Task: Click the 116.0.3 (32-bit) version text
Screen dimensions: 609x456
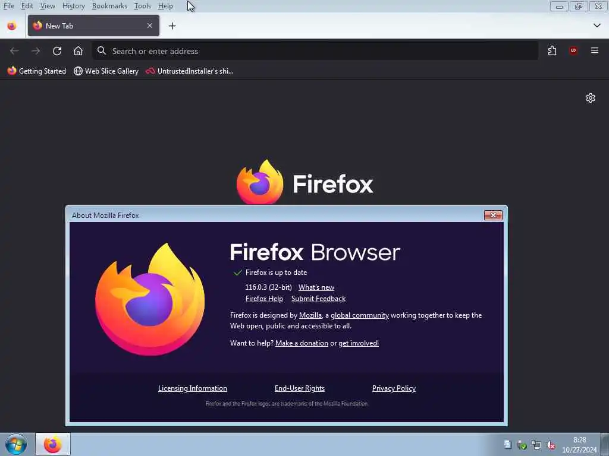Action: coord(268,287)
